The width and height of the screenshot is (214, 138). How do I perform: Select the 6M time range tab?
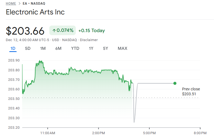(58, 48)
